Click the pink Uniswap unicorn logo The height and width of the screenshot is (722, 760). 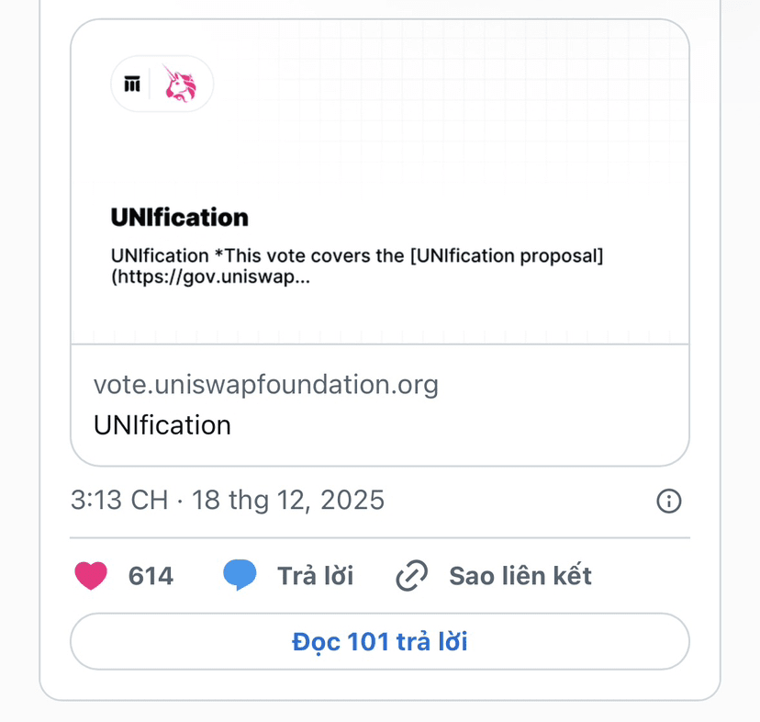tap(180, 85)
